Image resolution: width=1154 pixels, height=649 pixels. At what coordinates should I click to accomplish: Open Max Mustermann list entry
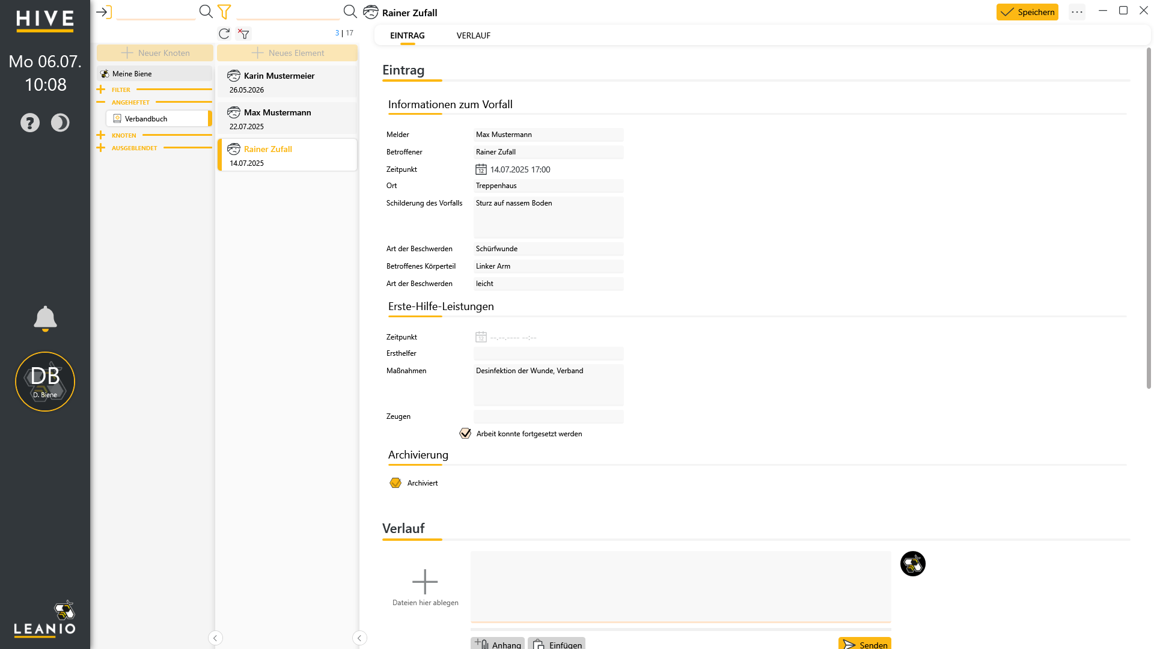pyautogui.click(x=287, y=119)
